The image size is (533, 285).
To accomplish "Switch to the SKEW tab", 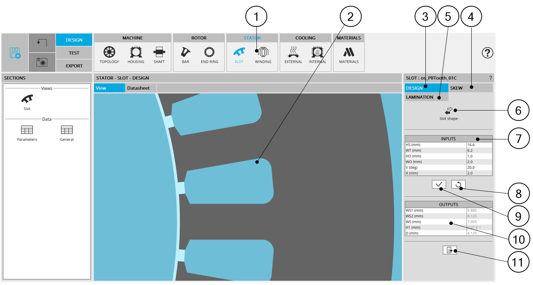I will pyautogui.click(x=471, y=88).
